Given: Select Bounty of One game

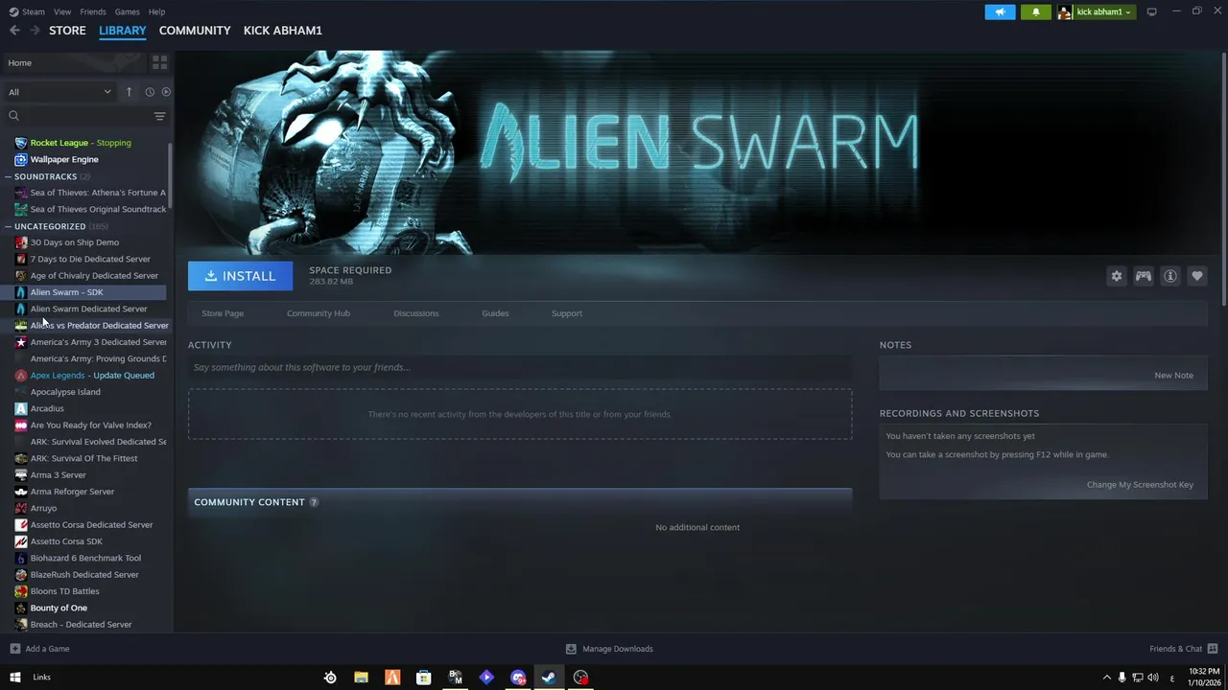Looking at the screenshot, I should click(59, 608).
